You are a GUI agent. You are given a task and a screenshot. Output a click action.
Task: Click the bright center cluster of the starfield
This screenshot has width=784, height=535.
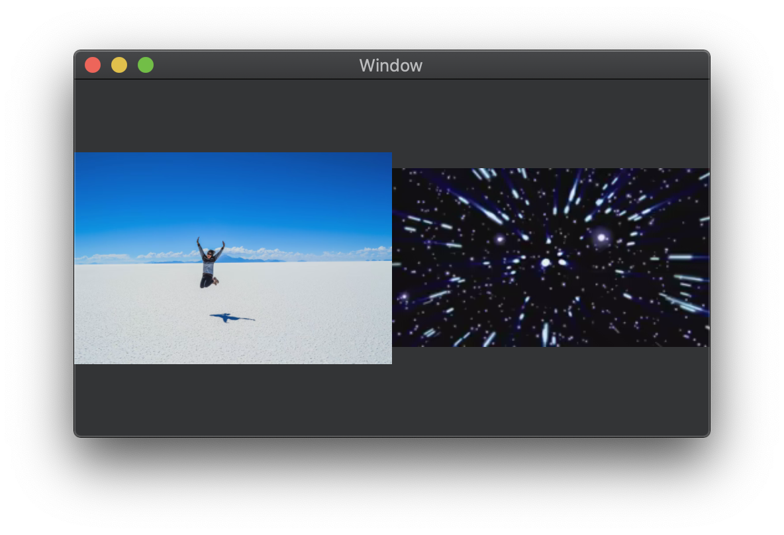[x=554, y=262]
